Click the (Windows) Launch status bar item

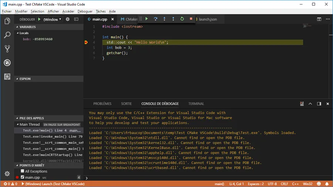[53, 184]
